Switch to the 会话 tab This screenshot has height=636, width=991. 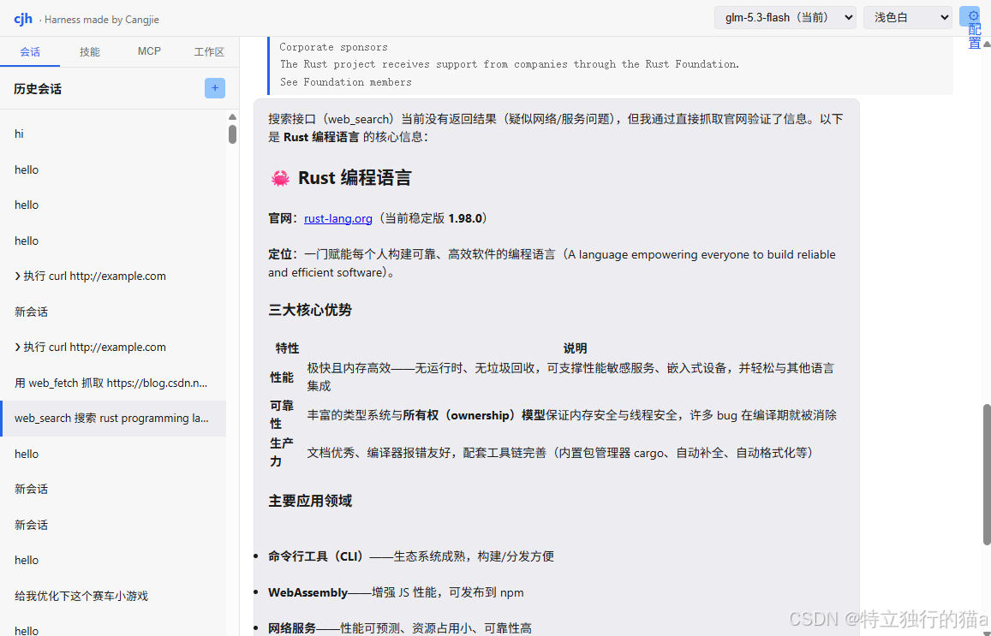click(x=30, y=52)
